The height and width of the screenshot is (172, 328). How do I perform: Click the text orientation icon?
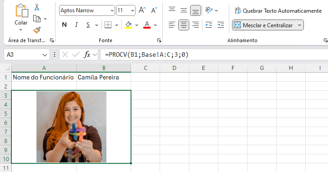point(209,10)
